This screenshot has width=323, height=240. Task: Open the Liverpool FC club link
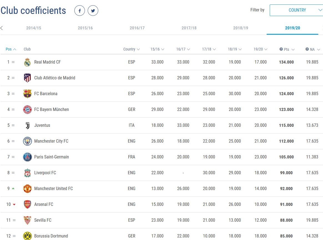(x=45, y=173)
